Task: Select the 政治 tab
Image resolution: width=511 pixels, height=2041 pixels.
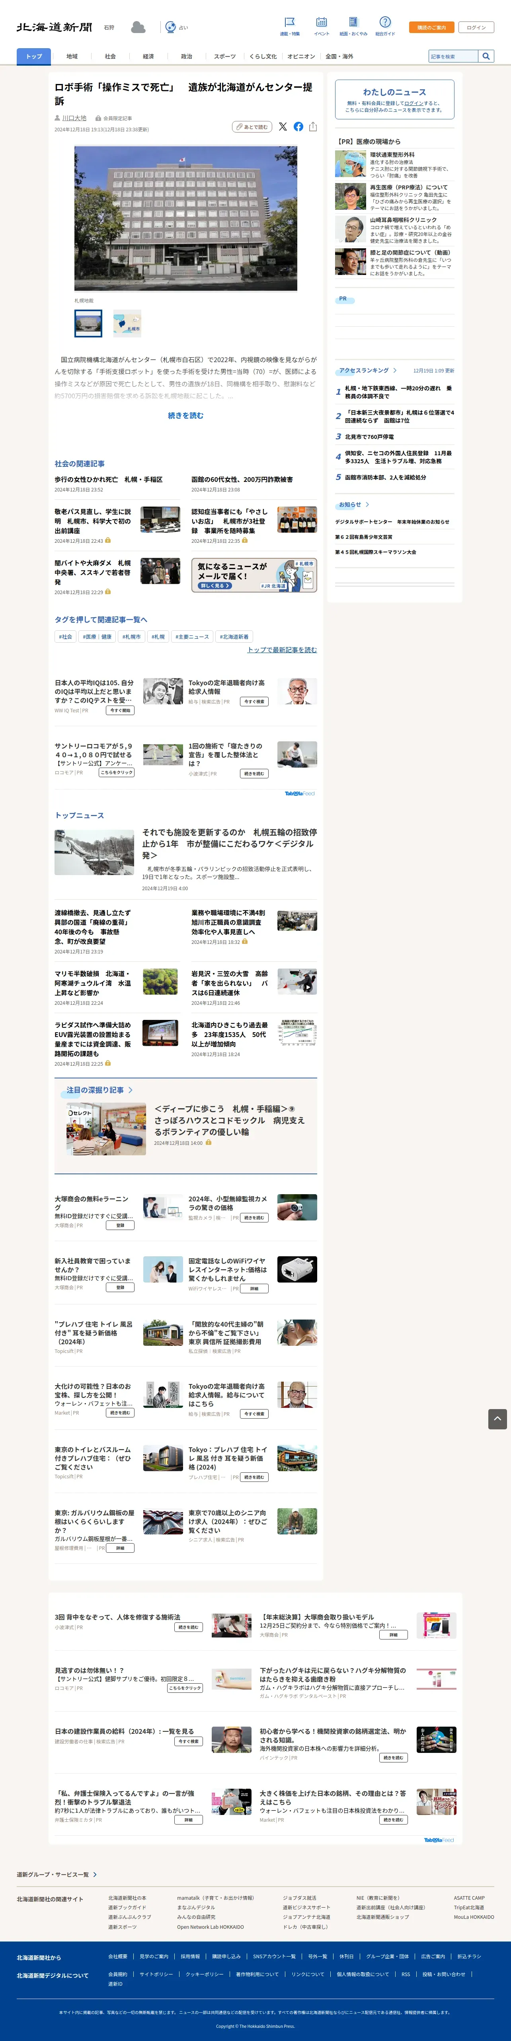Action: (186, 56)
